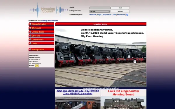Screen dimensions: 175x109
Task: Click the Start search button
Action: coord(120,8)
